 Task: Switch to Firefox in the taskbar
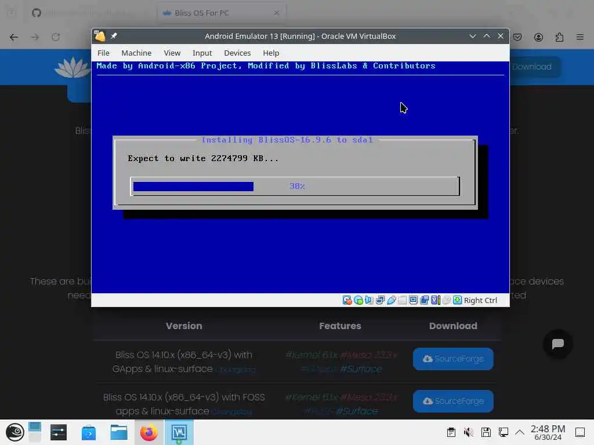pyautogui.click(x=149, y=432)
